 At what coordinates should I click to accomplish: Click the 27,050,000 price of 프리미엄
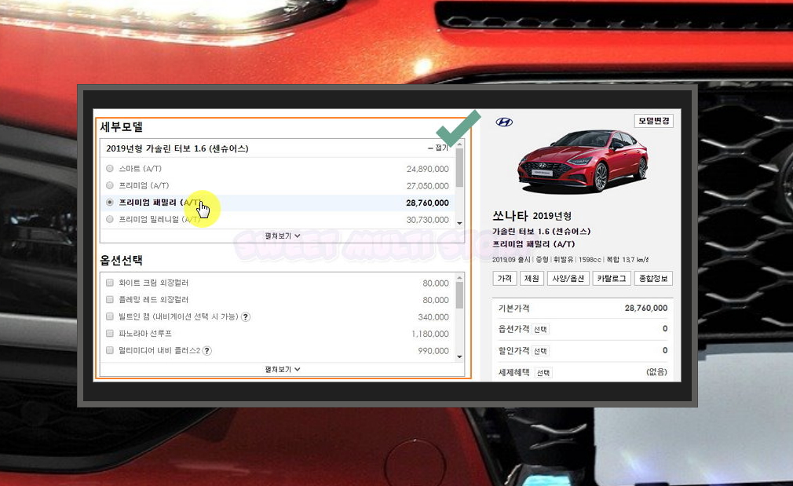point(427,186)
